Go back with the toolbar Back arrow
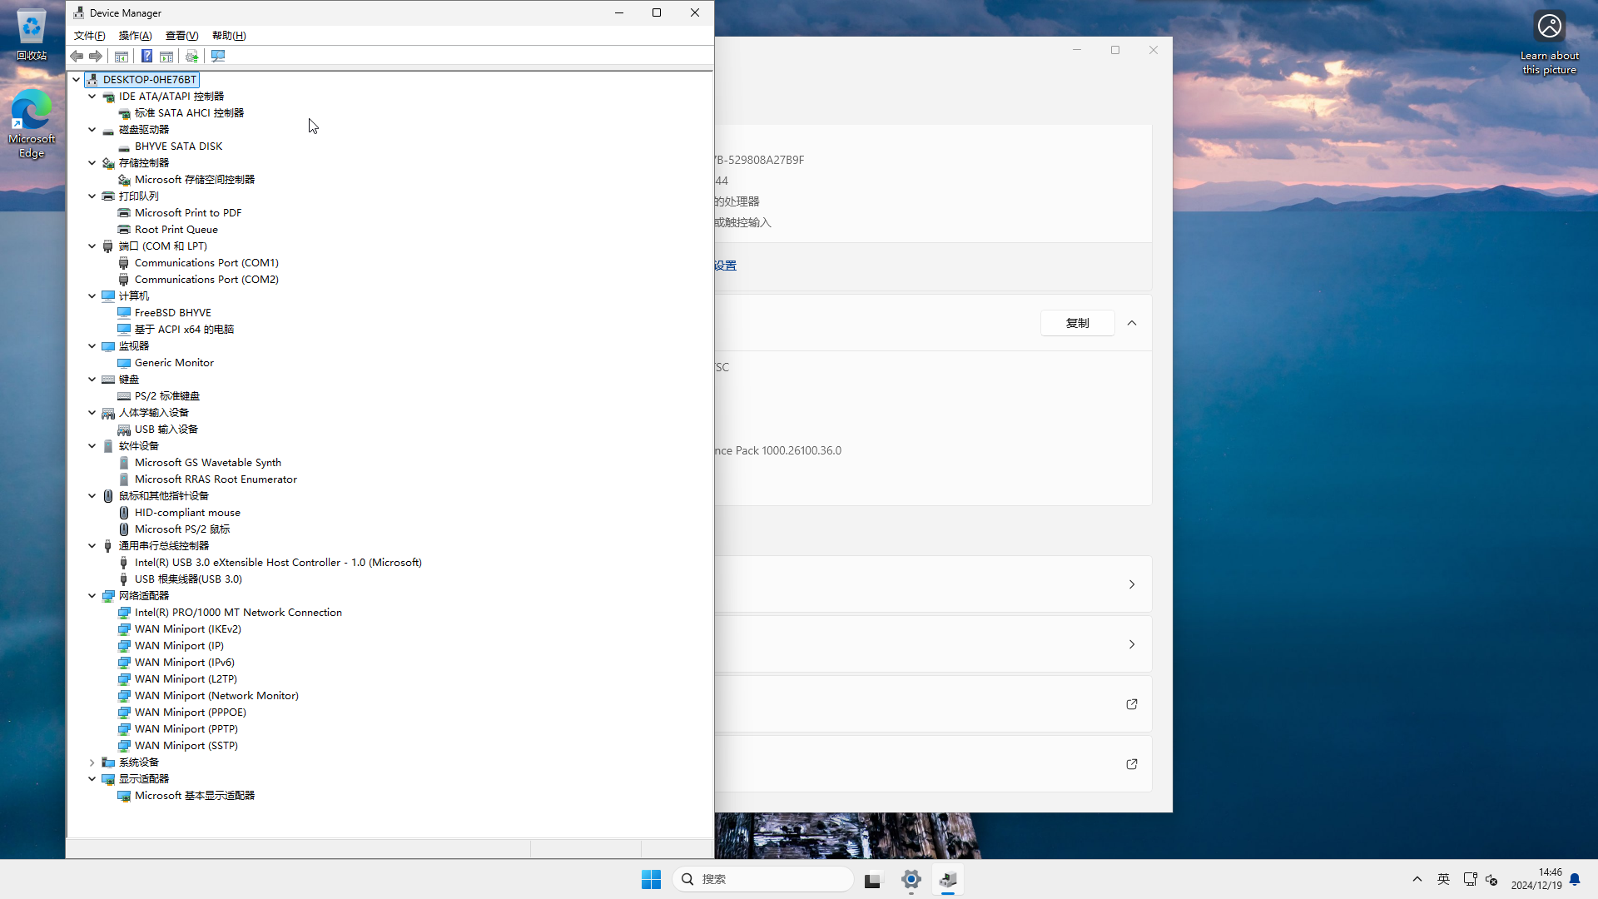Image resolution: width=1598 pixels, height=899 pixels. (x=77, y=56)
